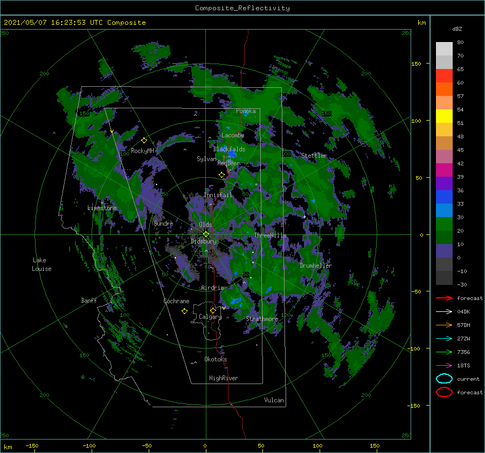Click the Stettler town label
Screen dimensions: 485x453
pos(314,156)
